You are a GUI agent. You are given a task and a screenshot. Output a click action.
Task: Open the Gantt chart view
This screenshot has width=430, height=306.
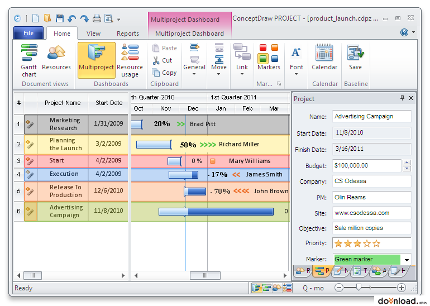[x=29, y=61]
